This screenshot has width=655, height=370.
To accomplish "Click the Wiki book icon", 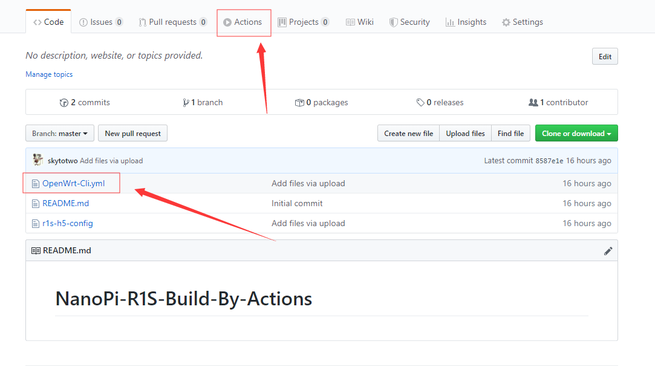I will point(350,22).
